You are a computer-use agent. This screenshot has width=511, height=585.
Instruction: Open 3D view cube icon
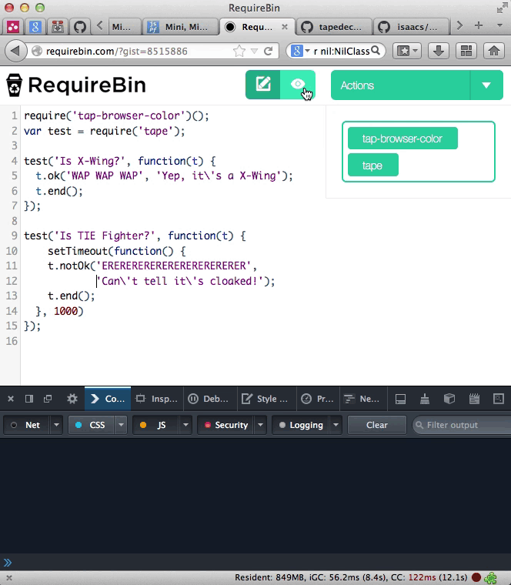[449, 399]
